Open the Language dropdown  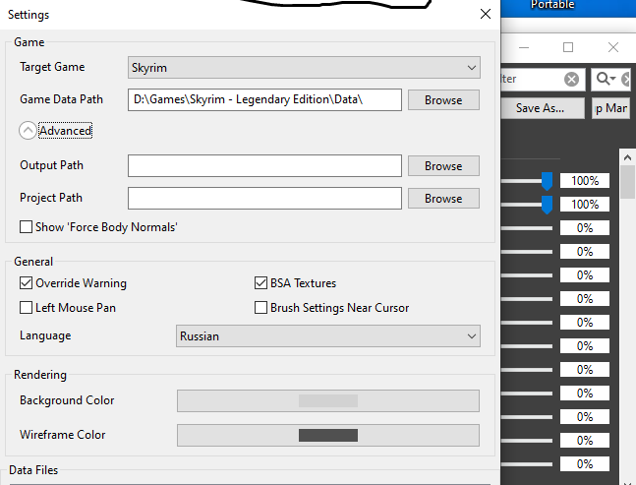coord(327,336)
